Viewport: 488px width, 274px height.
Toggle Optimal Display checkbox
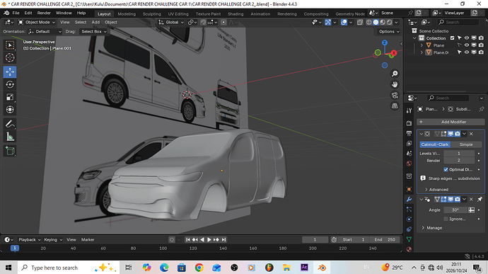coord(446,170)
